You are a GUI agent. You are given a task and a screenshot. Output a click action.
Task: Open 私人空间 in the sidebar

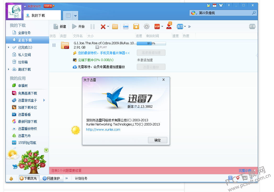click(24, 55)
